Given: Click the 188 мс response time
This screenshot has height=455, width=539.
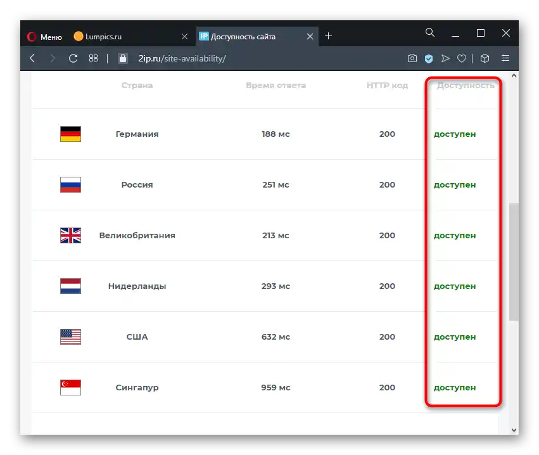Looking at the screenshot, I should 276,134.
